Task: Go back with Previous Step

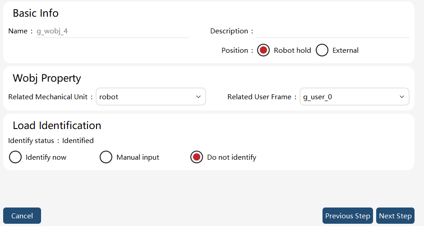Action: click(348, 216)
